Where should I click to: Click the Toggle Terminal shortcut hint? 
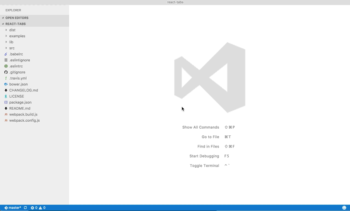(x=210, y=165)
